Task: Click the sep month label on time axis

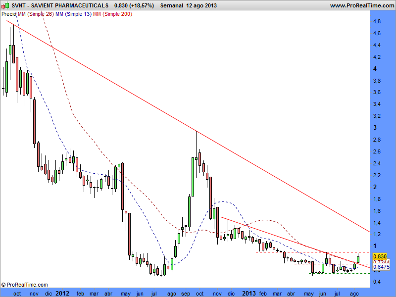Action: (x=186, y=294)
